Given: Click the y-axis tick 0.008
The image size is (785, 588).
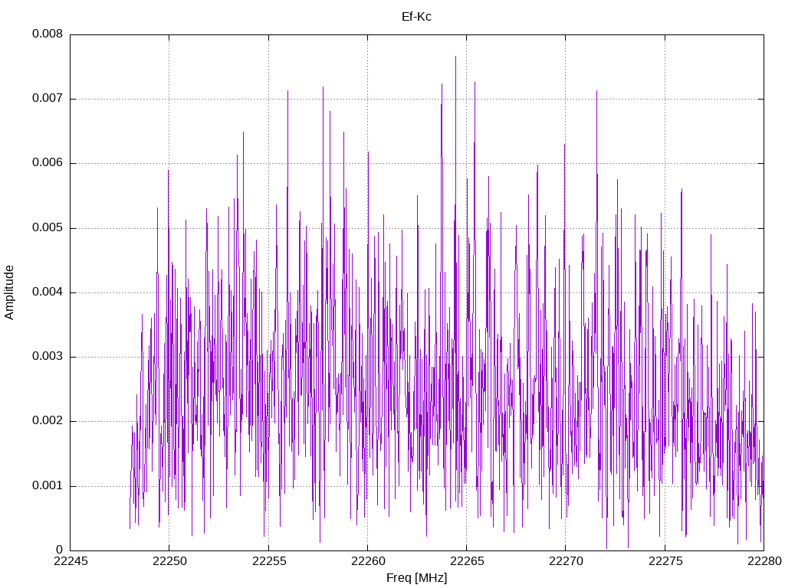Looking at the screenshot, I should tap(48, 34).
